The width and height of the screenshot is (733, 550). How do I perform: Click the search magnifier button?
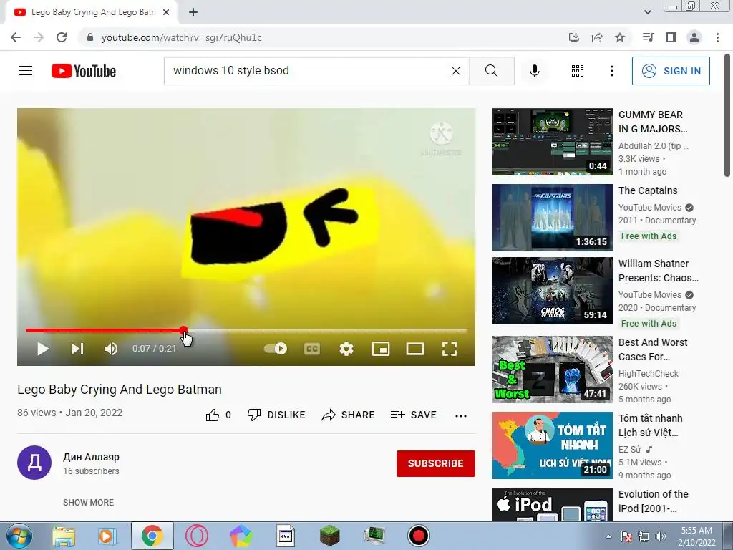(x=491, y=71)
